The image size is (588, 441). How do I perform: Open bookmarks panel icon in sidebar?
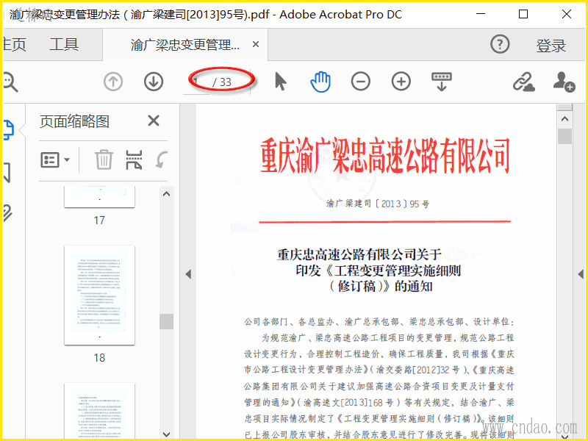tap(7, 173)
